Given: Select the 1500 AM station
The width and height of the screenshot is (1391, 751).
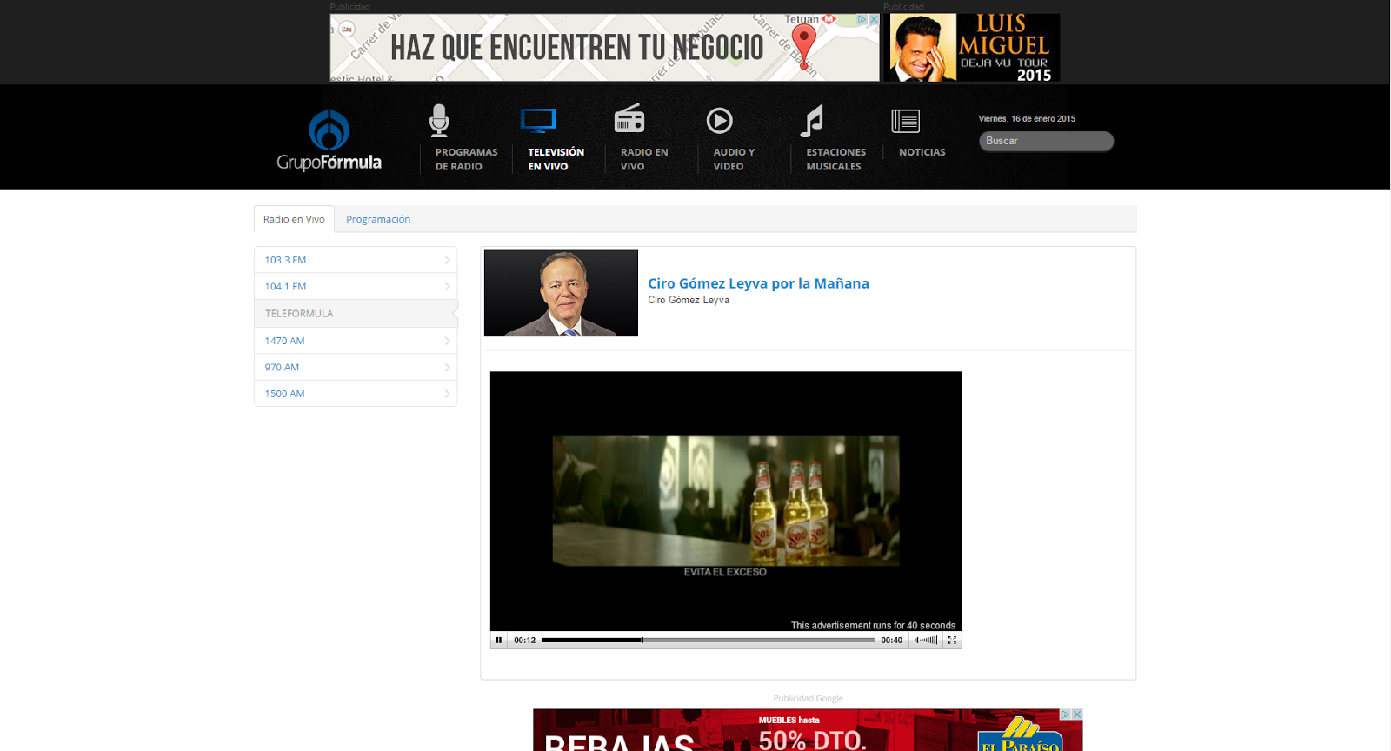Looking at the screenshot, I should click(356, 394).
